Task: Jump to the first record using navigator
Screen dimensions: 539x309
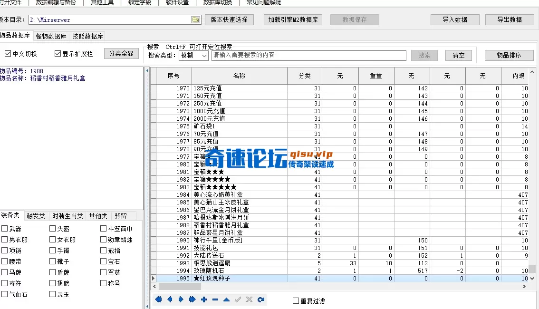Action: pos(159,299)
